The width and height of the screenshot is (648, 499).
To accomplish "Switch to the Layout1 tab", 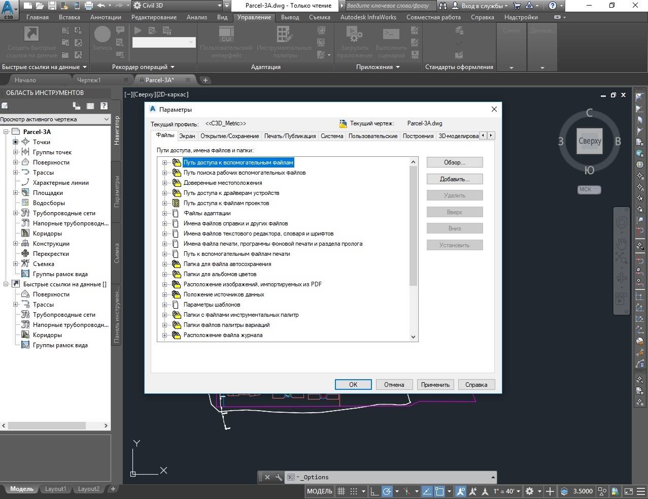I will click(x=55, y=489).
